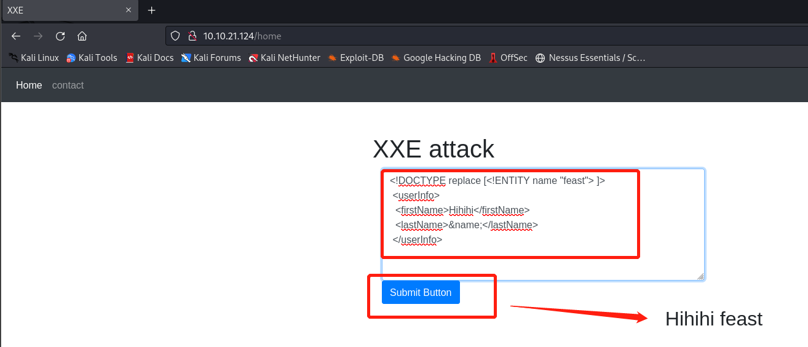808x347 pixels.
Task: Select the Home navigation item
Action: tap(29, 86)
